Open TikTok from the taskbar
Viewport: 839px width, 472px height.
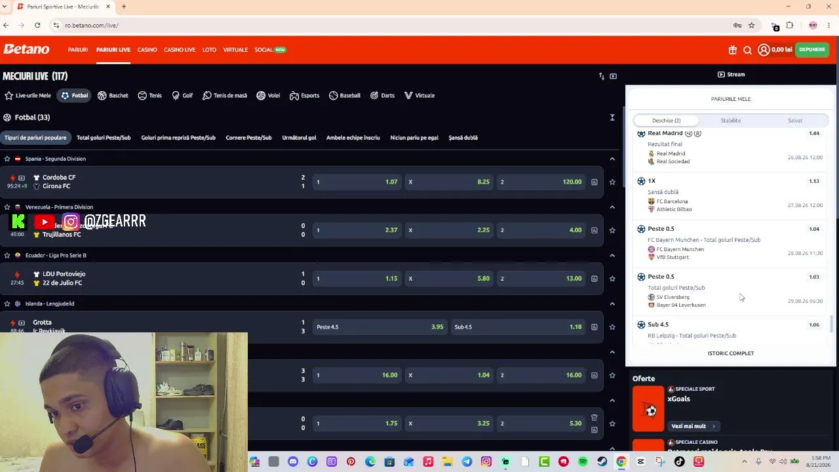[x=679, y=462]
